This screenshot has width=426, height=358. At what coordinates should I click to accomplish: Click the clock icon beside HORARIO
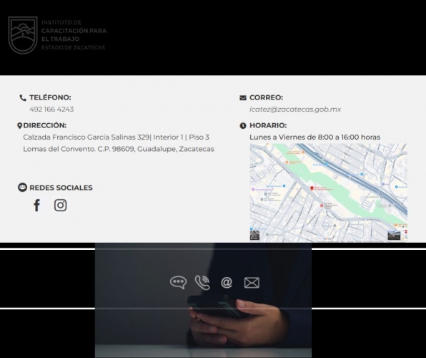coord(243,125)
